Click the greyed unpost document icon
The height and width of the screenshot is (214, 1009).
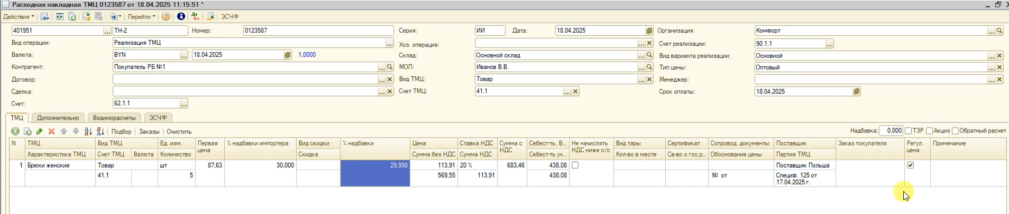(98, 16)
